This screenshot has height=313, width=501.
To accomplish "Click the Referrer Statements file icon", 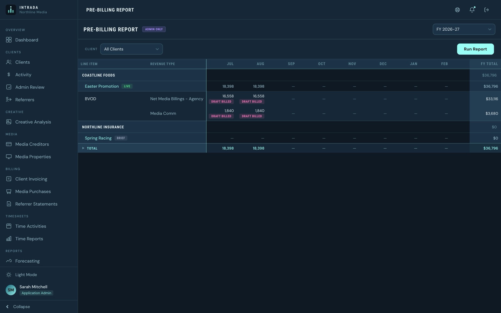I will (9, 204).
